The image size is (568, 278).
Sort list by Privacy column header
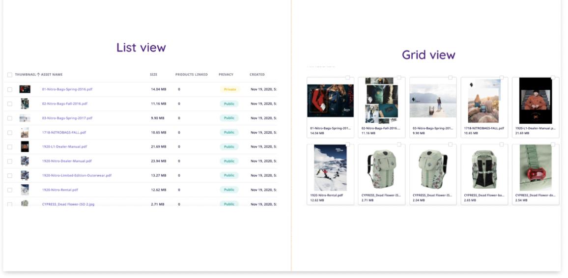(226, 75)
